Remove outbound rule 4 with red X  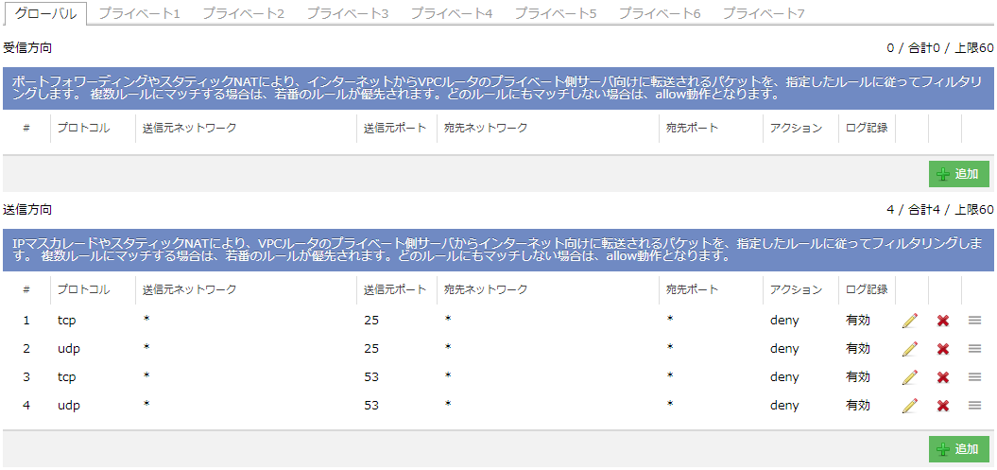(943, 406)
